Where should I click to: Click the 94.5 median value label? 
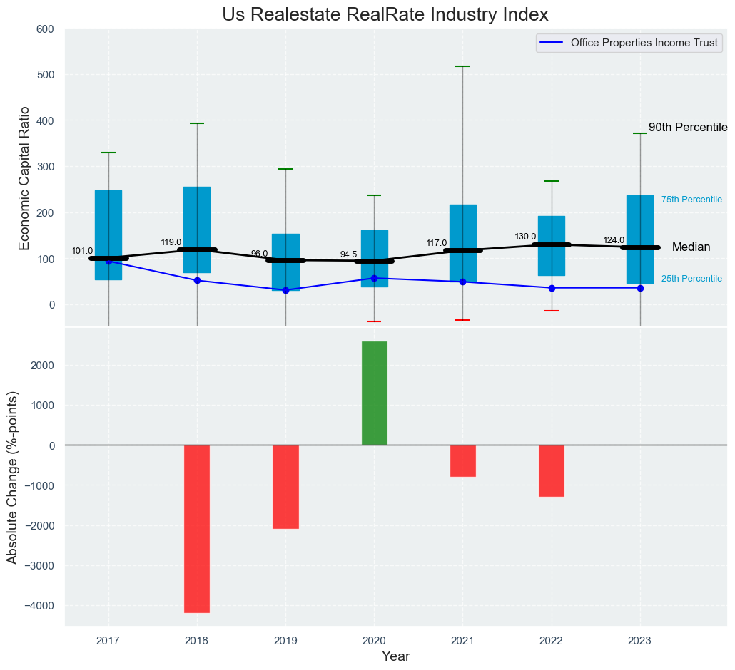pyautogui.click(x=349, y=254)
